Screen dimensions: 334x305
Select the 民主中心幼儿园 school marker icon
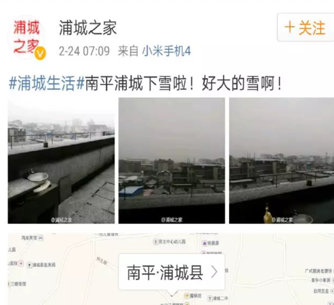pyautogui.click(x=155, y=242)
